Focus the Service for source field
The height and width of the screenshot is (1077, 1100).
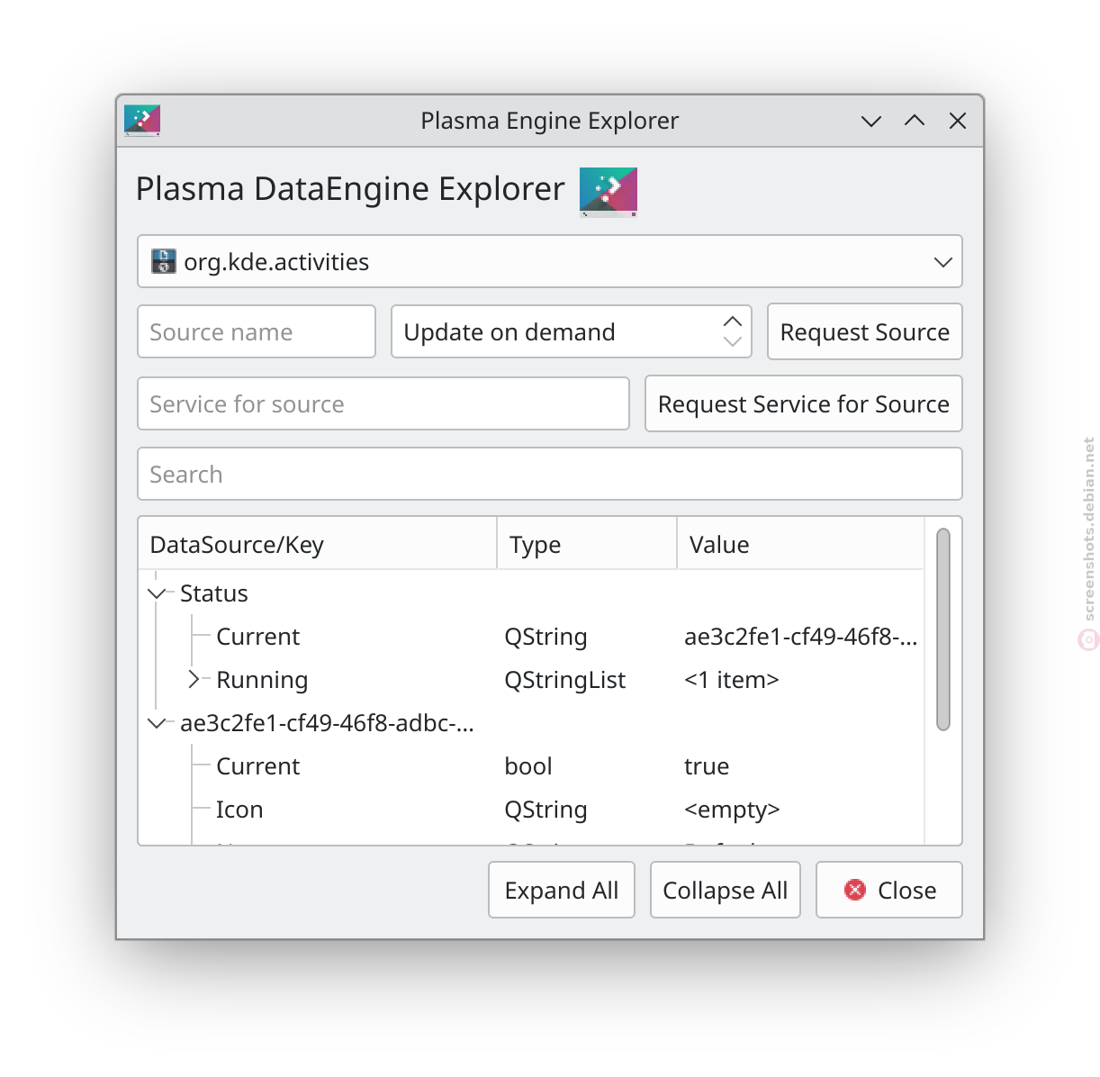tap(383, 403)
